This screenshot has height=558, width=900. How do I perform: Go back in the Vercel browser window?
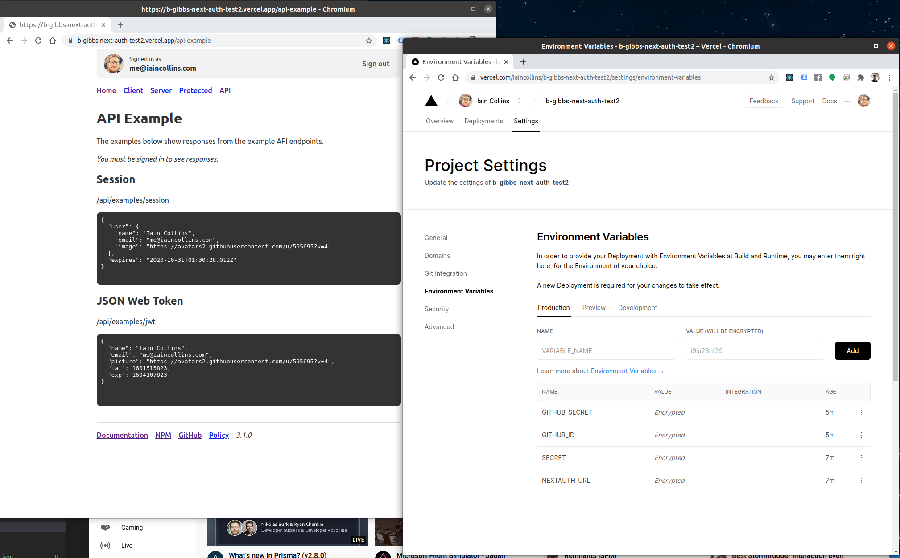(413, 77)
